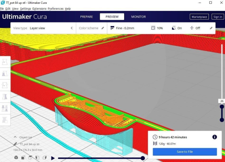The width and height of the screenshot is (225, 162).
Task: Switch to front view camera icon
Action: coord(23,157)
